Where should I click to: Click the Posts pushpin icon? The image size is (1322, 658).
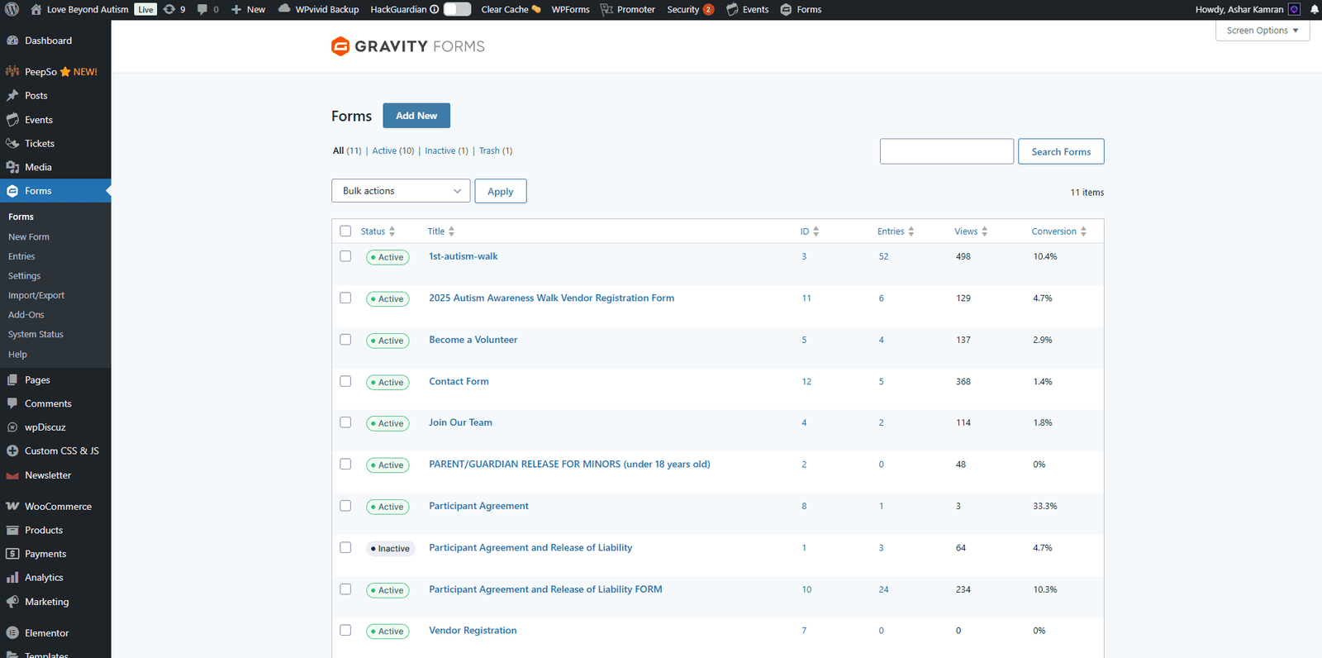coord(12,96)
